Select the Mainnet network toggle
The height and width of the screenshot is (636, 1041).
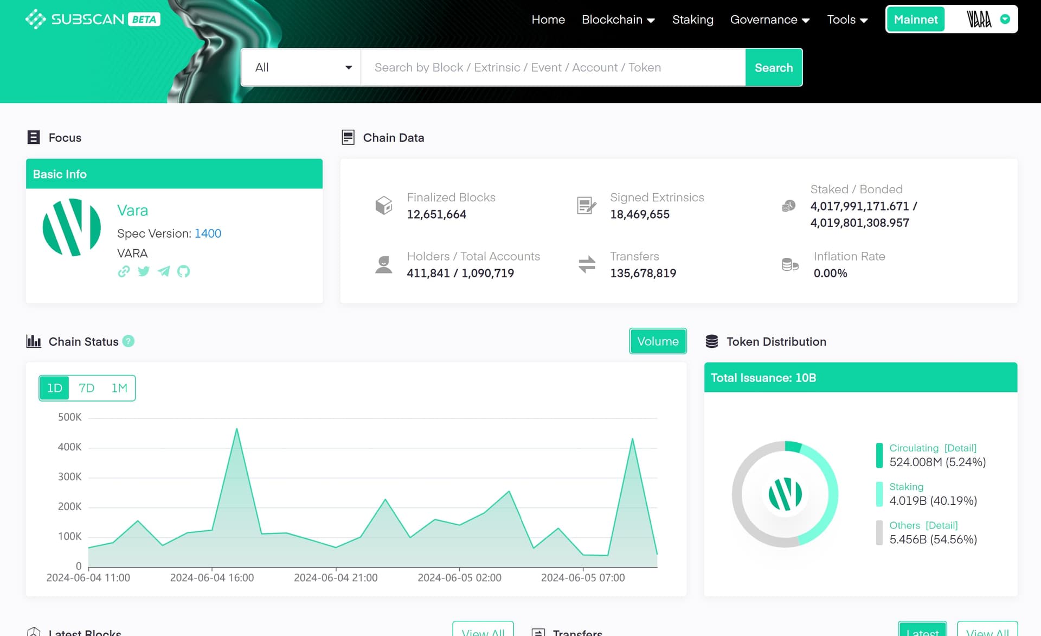click(x=916, y=20)
